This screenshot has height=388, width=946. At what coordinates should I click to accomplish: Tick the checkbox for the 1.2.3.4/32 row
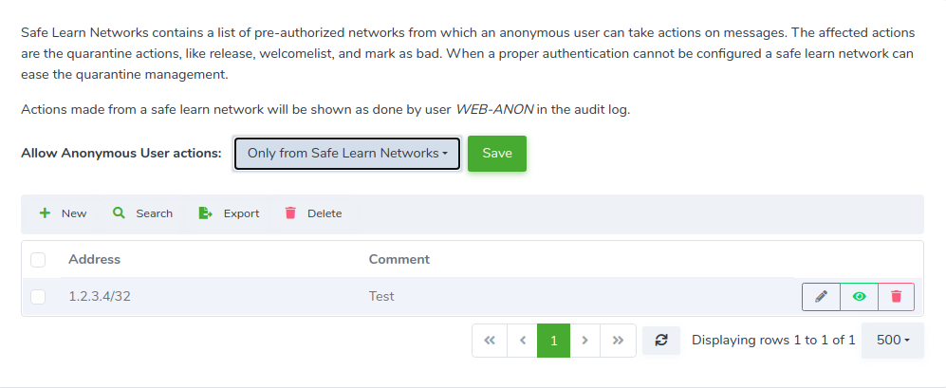(x=38, y=297)
